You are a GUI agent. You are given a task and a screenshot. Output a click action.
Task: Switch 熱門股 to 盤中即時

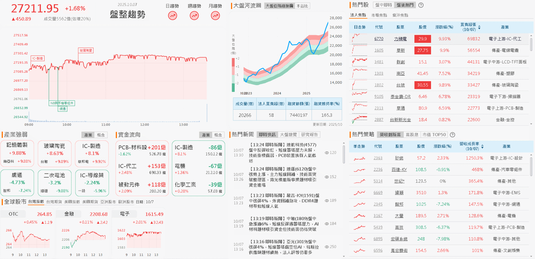point(383,5)
